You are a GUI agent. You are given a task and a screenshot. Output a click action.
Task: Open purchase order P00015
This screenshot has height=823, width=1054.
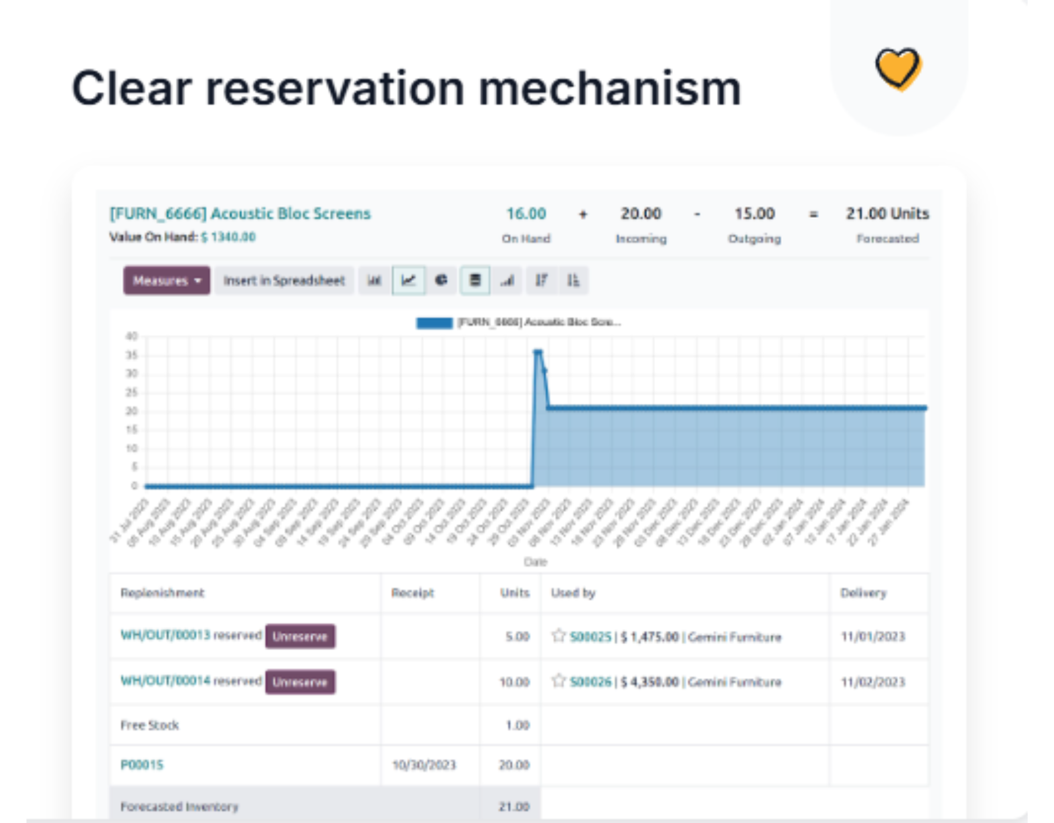click(x=142, y=764)
